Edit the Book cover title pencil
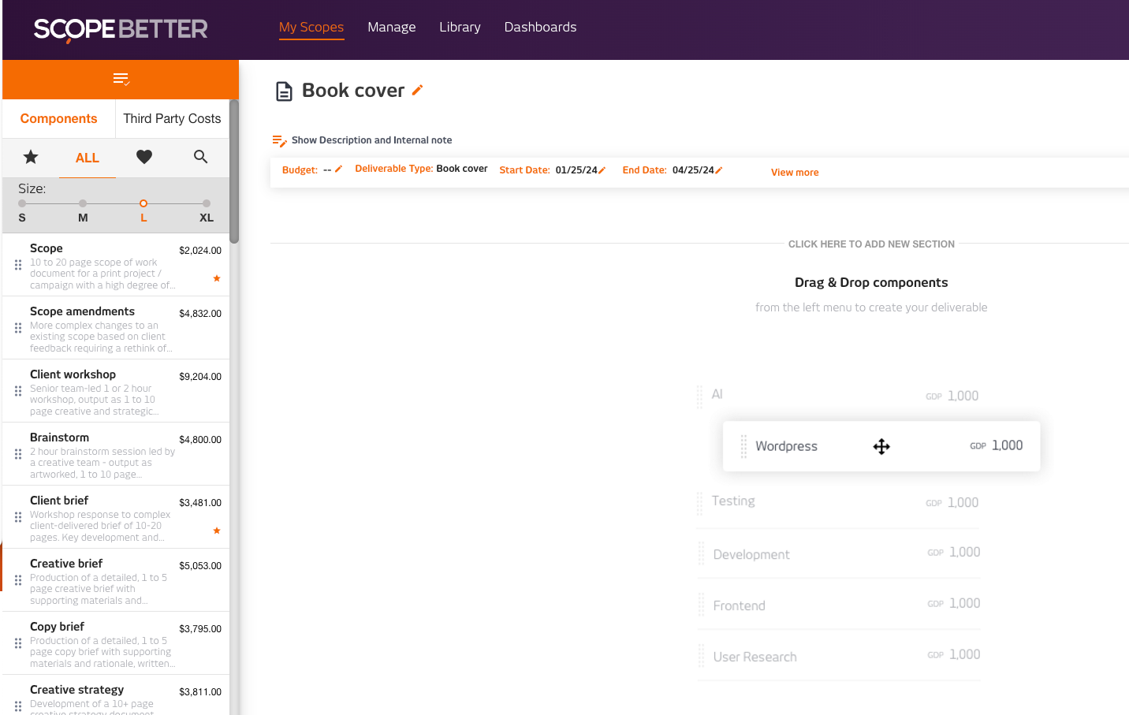Viewport: 1129px width, 715px height. [418, 90]
